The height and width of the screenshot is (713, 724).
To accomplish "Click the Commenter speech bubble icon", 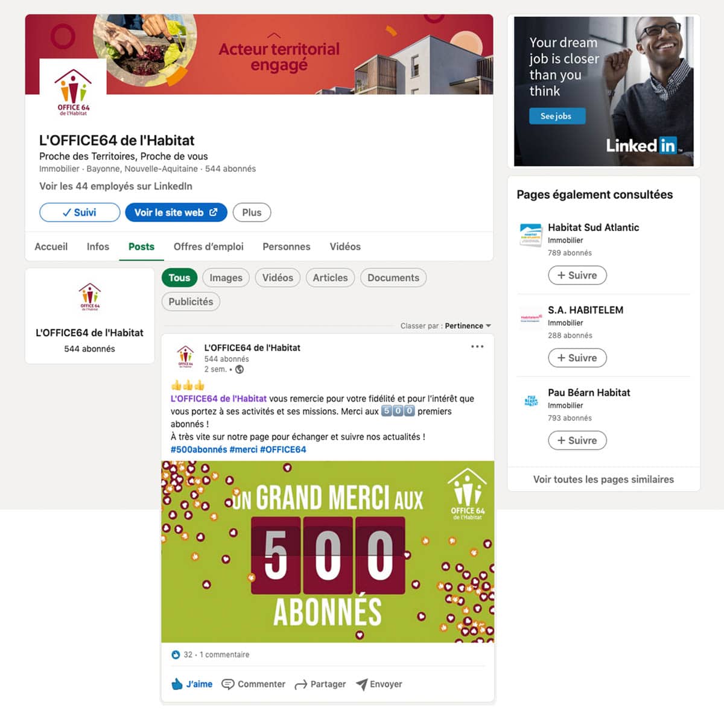I will point(228,684).
